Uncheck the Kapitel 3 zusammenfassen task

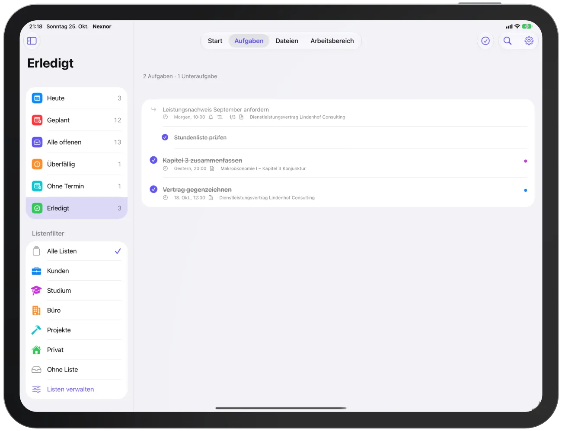tap(153, 160)
